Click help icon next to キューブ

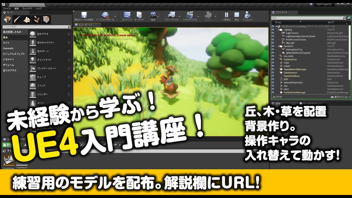(69, 77)
